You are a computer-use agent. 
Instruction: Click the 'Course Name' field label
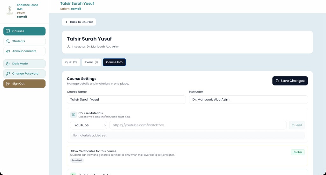77,92
